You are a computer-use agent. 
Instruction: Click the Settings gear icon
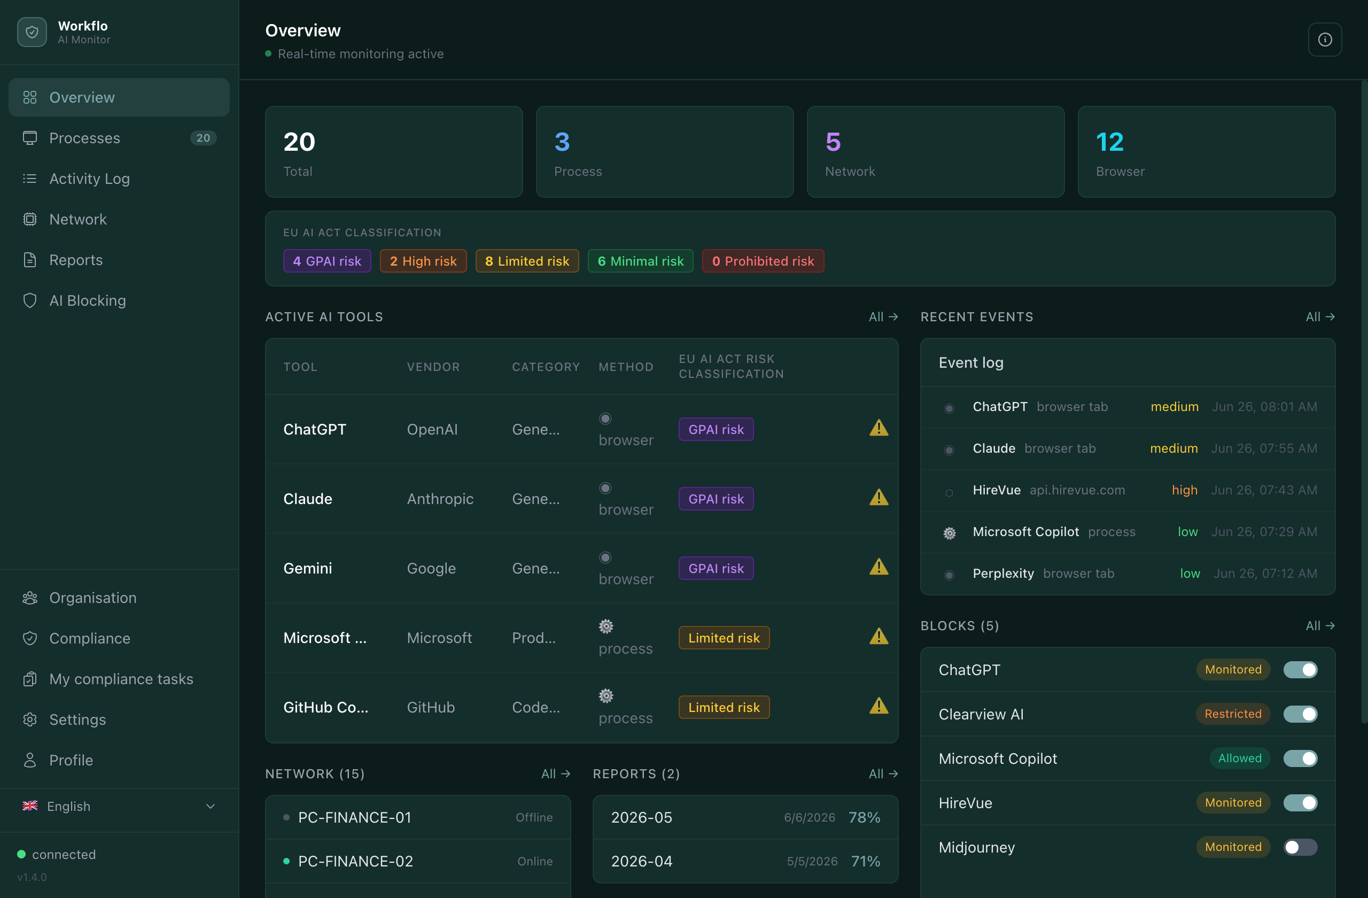[30, 720]
